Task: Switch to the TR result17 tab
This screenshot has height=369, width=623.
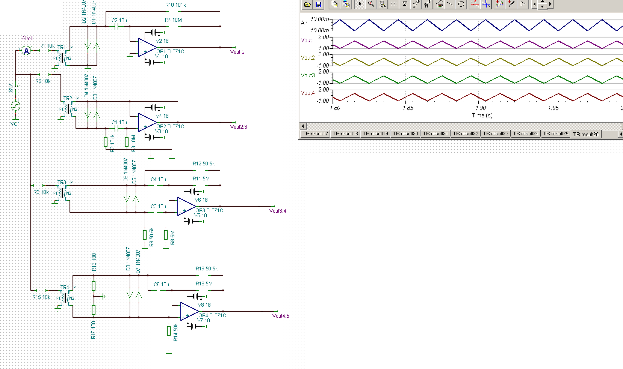Action: point(315,133)
